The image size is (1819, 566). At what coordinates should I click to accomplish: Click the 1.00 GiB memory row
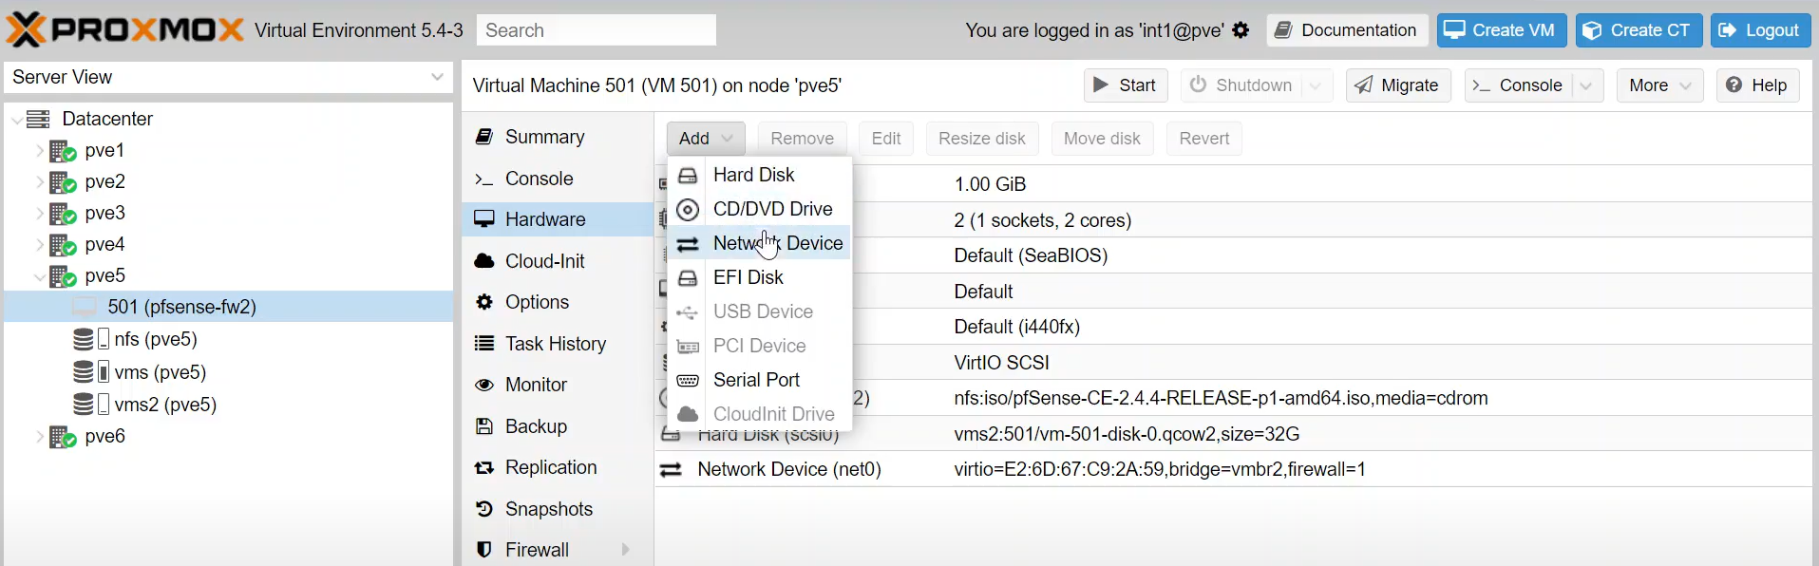[1233, 184]
